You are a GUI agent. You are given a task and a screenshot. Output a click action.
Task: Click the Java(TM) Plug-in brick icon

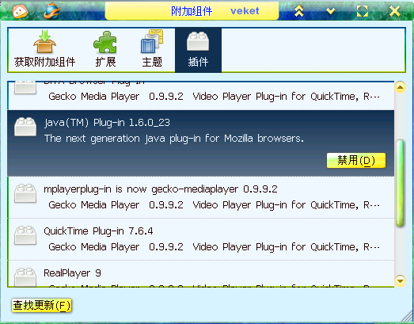25,127
